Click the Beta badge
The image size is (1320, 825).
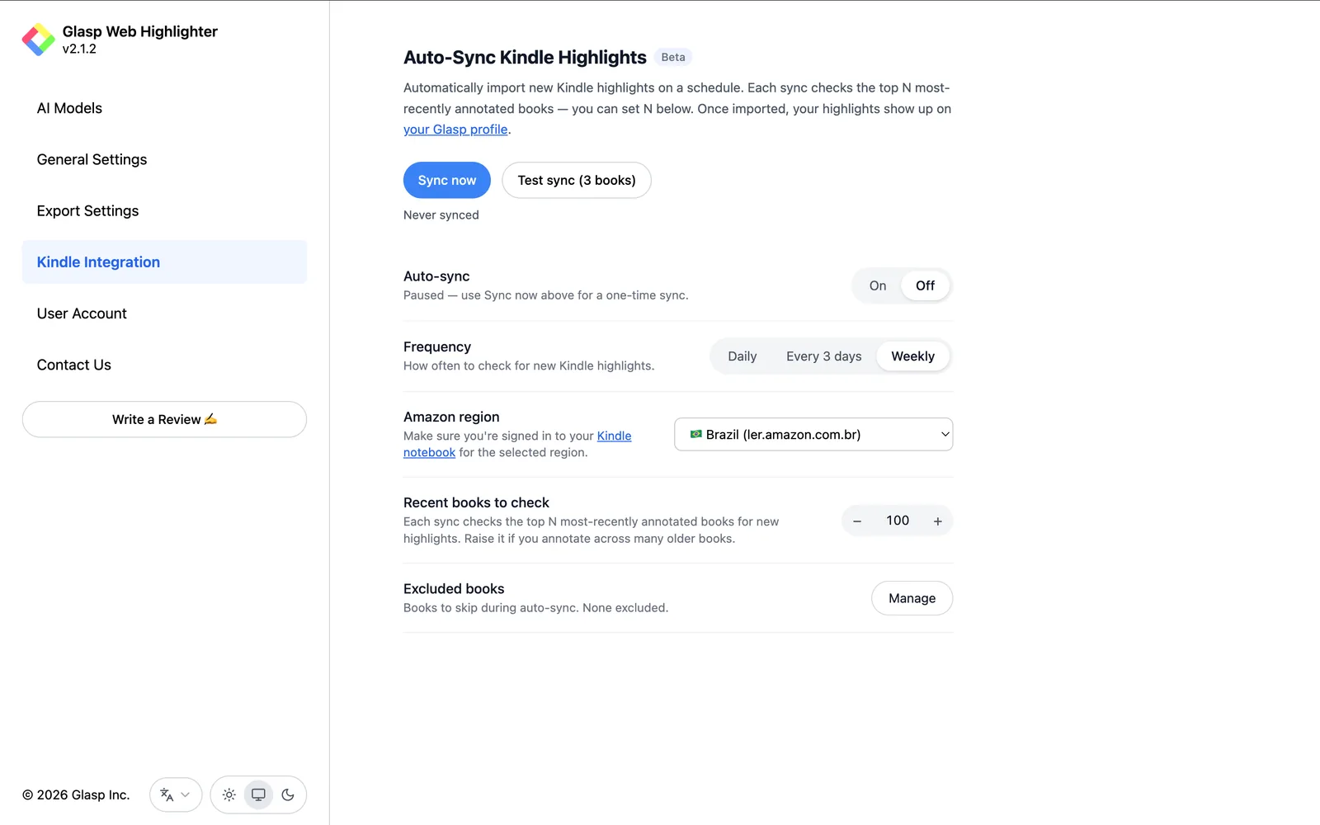673,57
